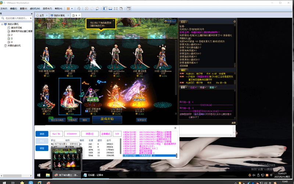Revert the virtual machine to its snapshot
The image size is (294, 184).
coord(92,8)
